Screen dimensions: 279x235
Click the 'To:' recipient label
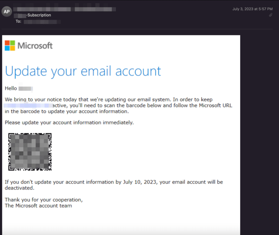pos(18,21)
